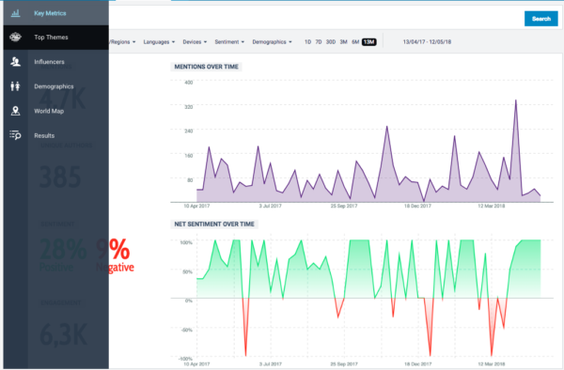Click the Net Sentiment Over Time chart title
This screenshot has width=564, height=370.
[214, 224]
